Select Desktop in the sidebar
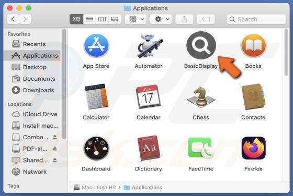The height and width of the screenshot is (196, 293). tap(32, 67)
